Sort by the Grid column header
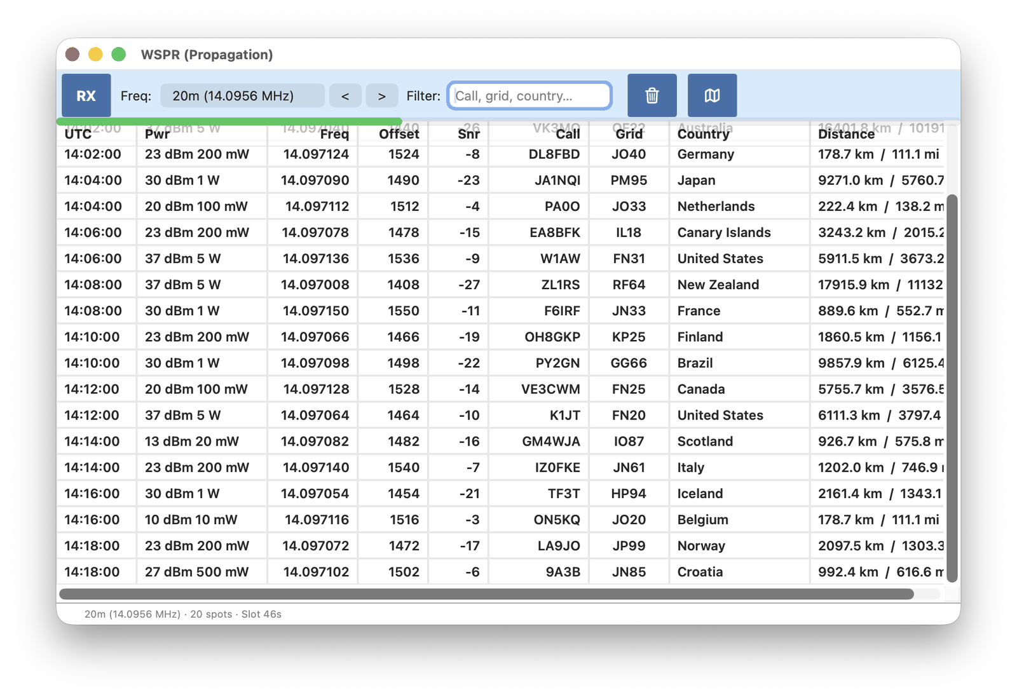The width and height of the screenshot is (1017, 699). pyautogui.click(x=629, y=134)
